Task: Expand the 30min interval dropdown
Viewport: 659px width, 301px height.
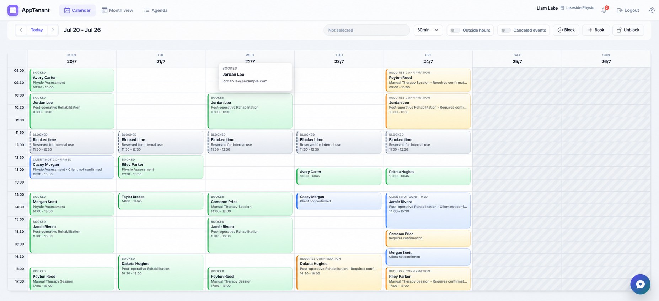Action: click(x=428, y=30)
